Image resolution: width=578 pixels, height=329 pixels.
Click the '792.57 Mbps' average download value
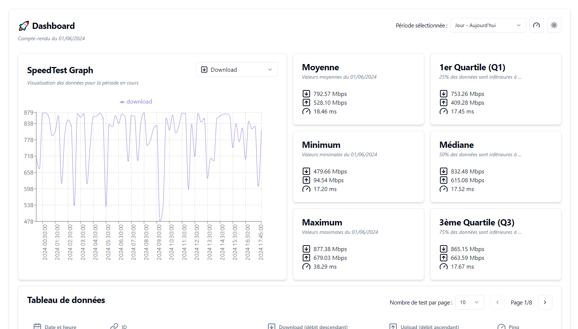330,94
